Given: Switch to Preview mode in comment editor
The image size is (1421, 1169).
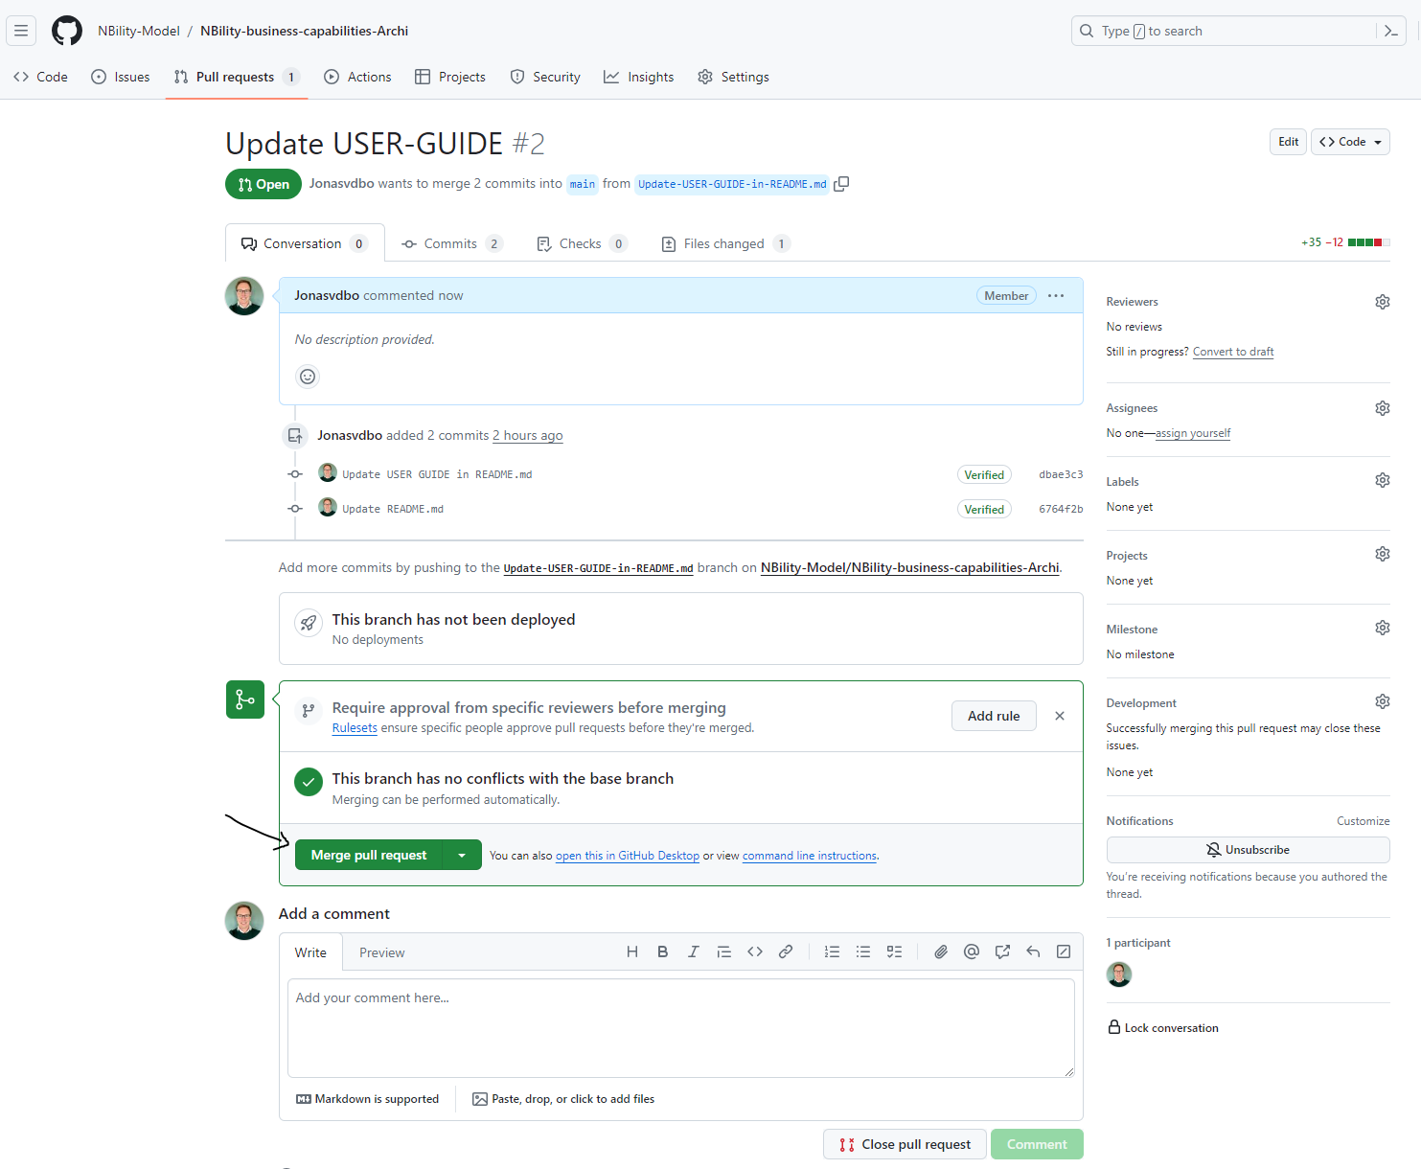Looking at the screenshot, I should pos(381,952).
